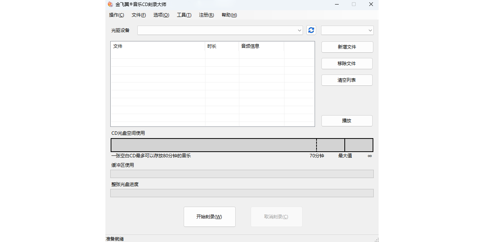This screenshot has height=242, width=484.
Task: Click the 新增文件 button
Action: [x=347, y=47]
